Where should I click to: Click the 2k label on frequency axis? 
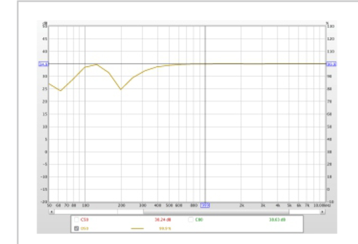241,205
